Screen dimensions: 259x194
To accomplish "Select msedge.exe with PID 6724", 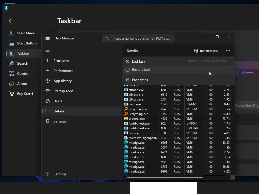I will click(177, 152).
